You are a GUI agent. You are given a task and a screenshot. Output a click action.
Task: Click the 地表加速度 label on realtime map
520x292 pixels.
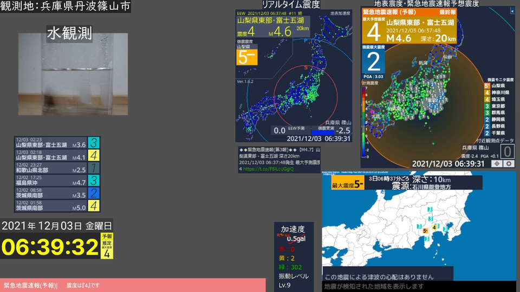click(340, 13)
